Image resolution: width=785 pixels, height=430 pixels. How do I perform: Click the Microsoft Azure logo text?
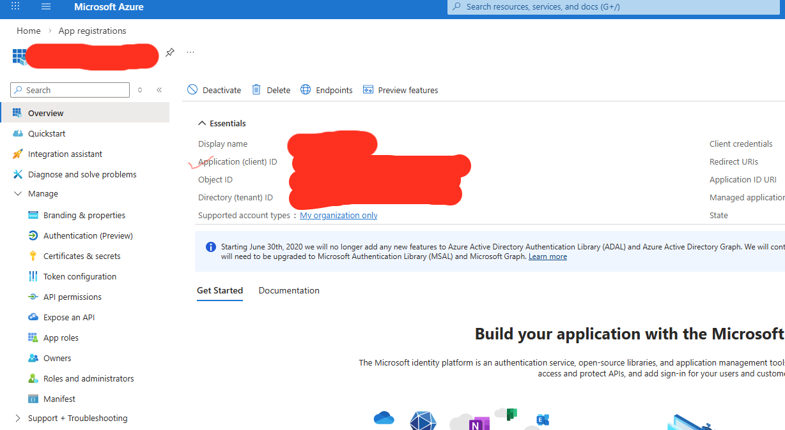tap(109, 7)
